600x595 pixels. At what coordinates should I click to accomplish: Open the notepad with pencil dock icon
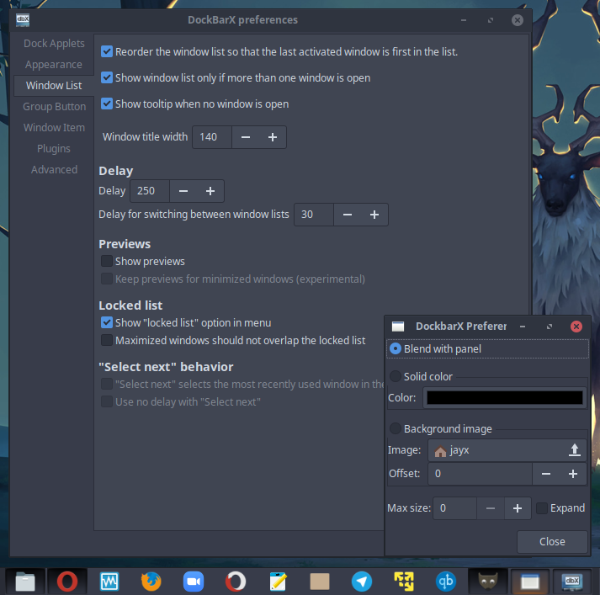[x=278, y=582]
